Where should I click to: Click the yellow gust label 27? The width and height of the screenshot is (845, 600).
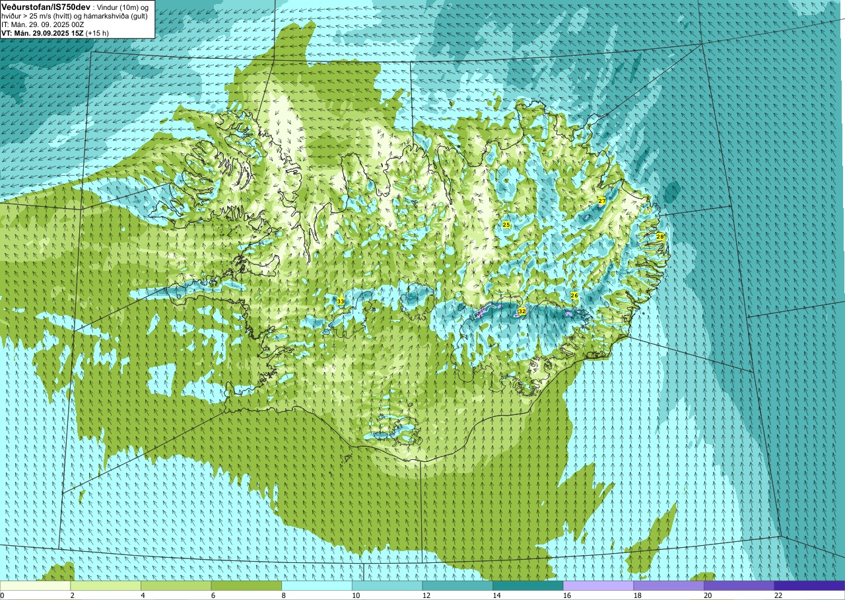click(602, 200)
